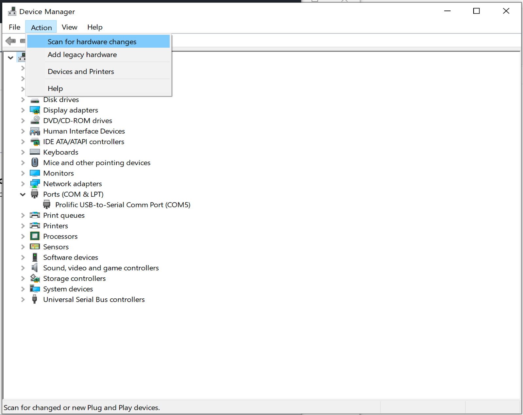Click the Processors chip icon
This screenshot has height=415, width=523.
point(35,236)
